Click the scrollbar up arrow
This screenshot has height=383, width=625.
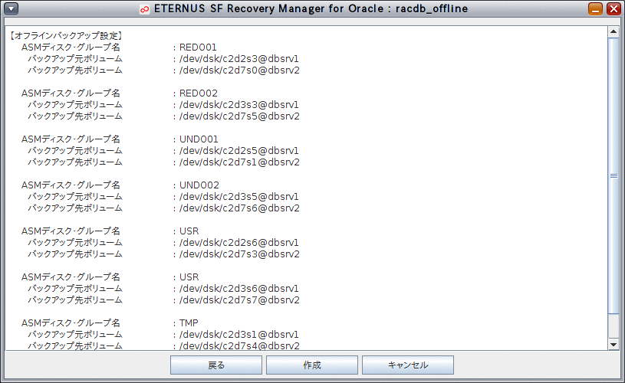(x=613, y=32)
